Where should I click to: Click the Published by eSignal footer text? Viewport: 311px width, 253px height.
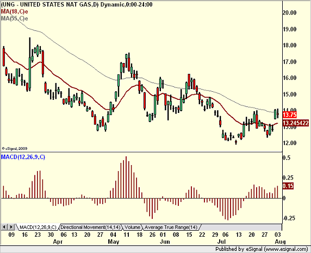pos(262,249)
